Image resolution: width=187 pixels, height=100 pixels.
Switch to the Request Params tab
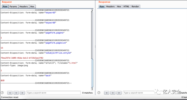tap(13, 6)
